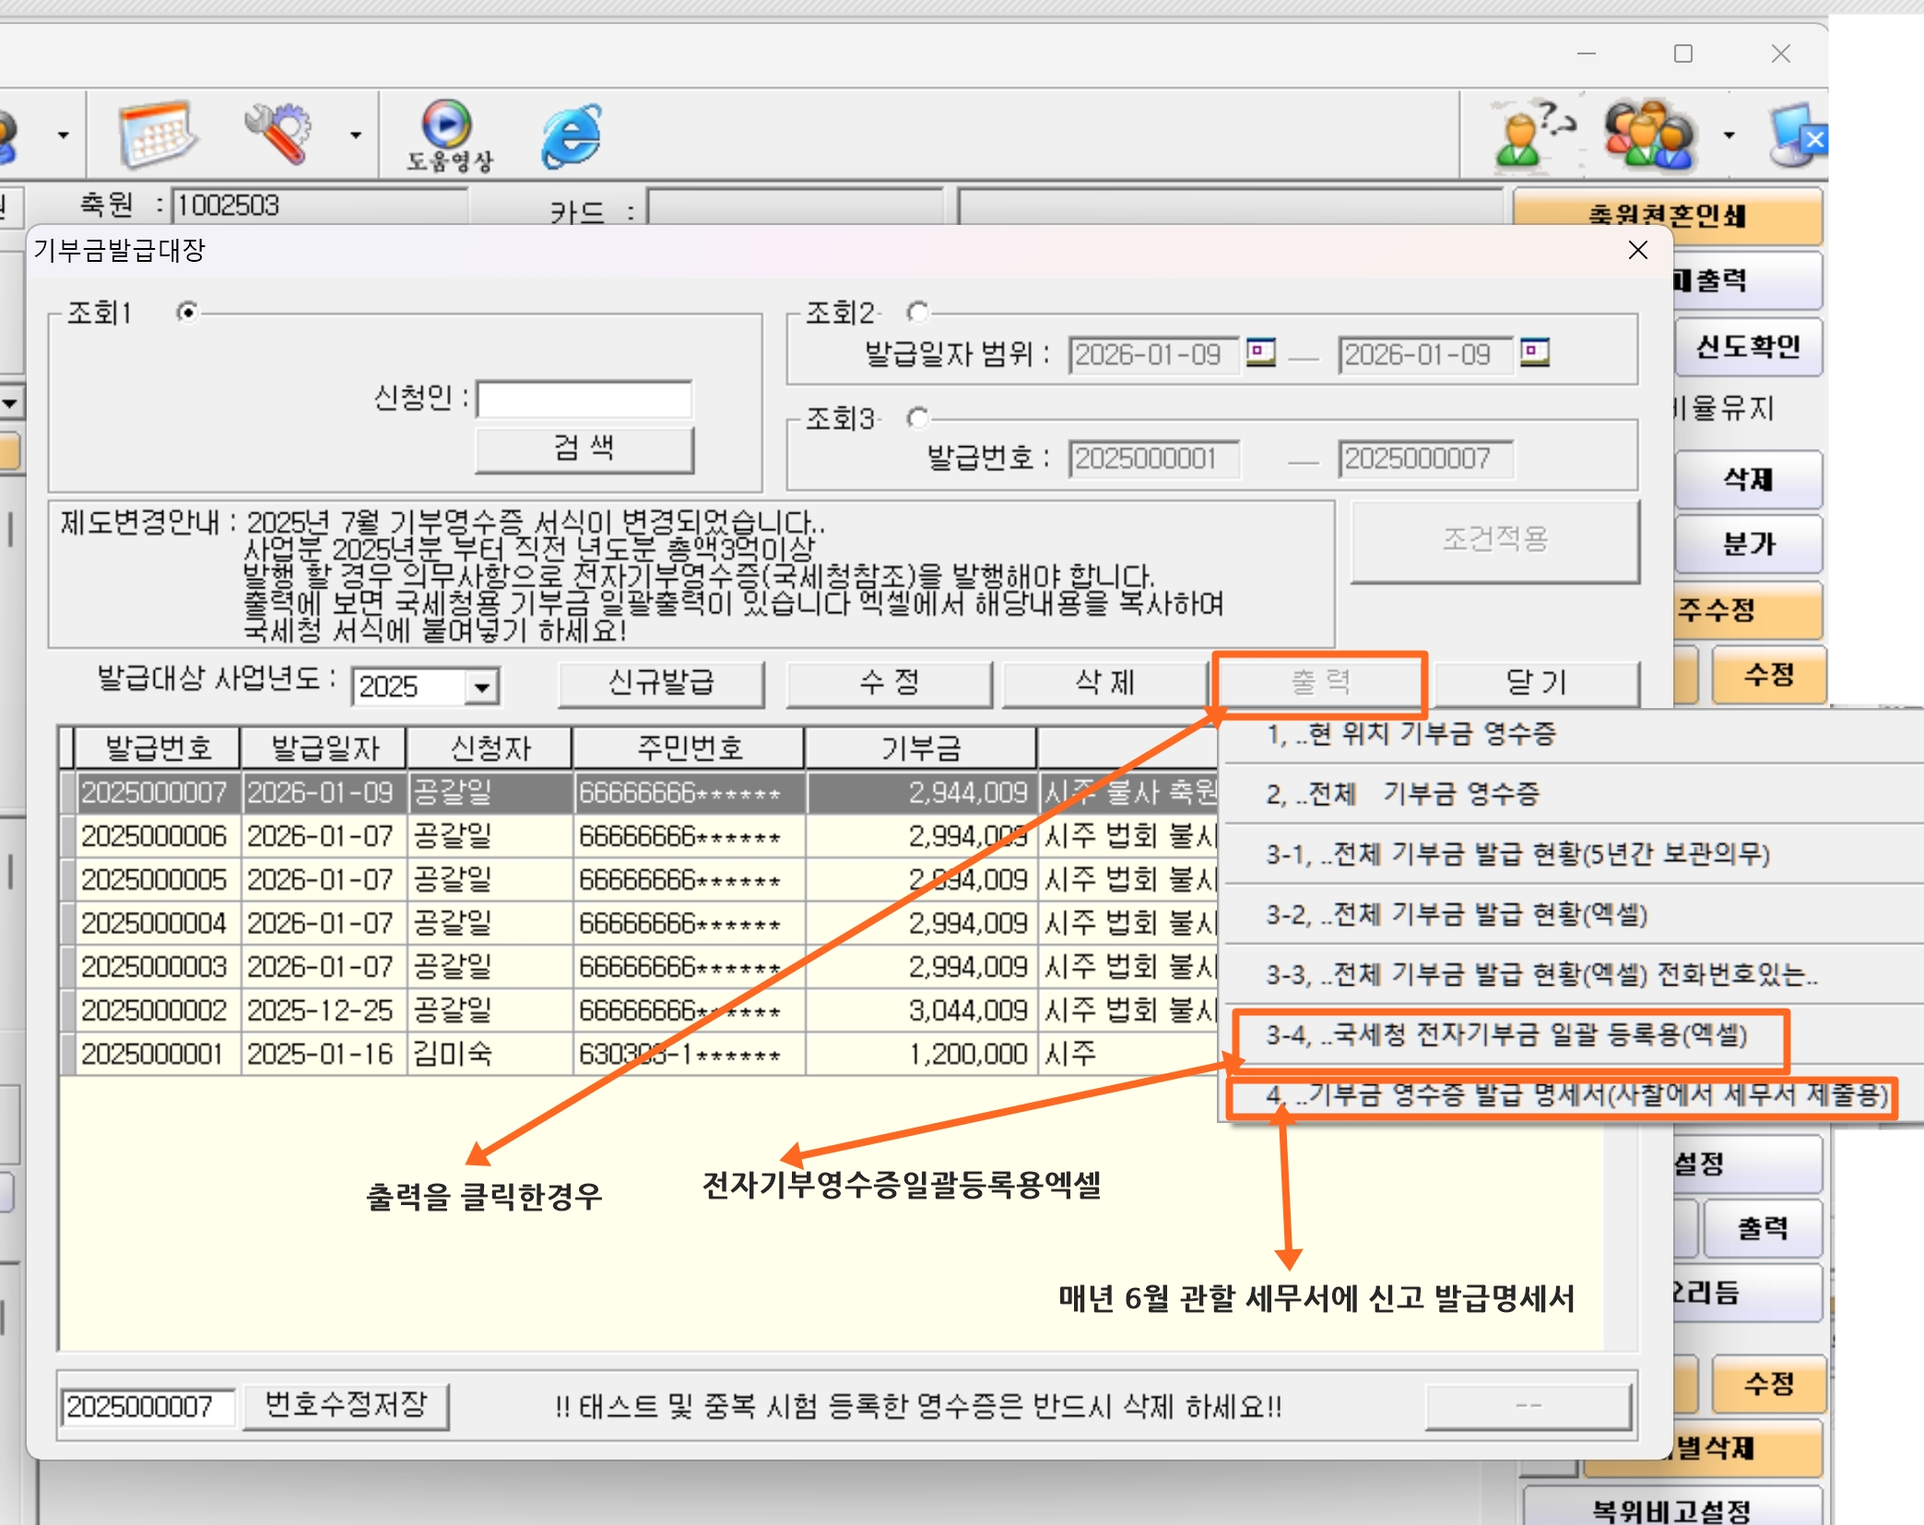The width and height of the screenshot is (1924, 1525).
Task: Click the 신규발급 button
Action: (x=661, y=683)
